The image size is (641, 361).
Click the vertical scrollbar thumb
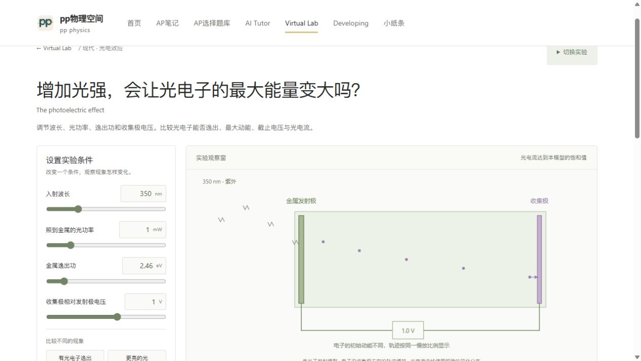point(637,78)
